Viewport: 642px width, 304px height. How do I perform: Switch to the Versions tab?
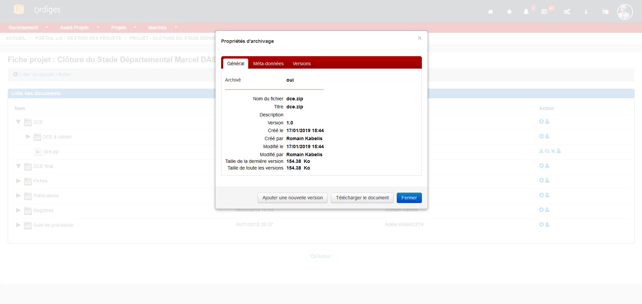coord(302,64)
